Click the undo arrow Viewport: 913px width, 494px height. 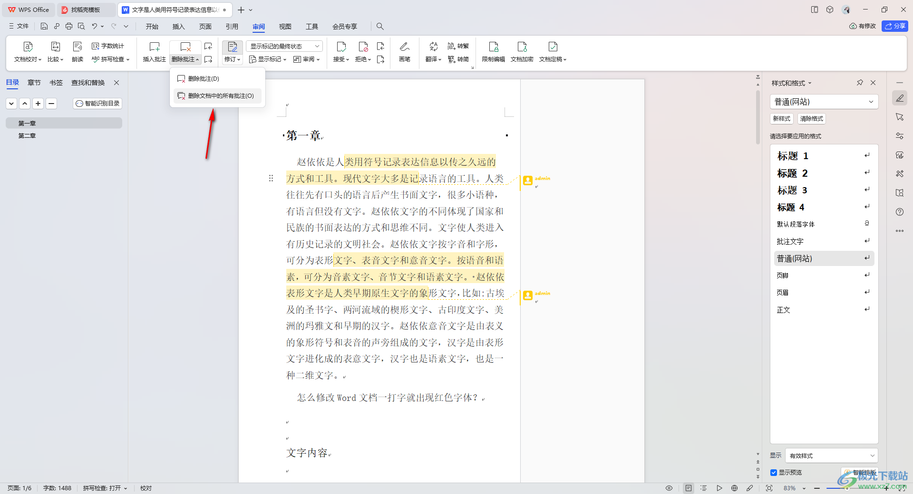pos(95,26)
